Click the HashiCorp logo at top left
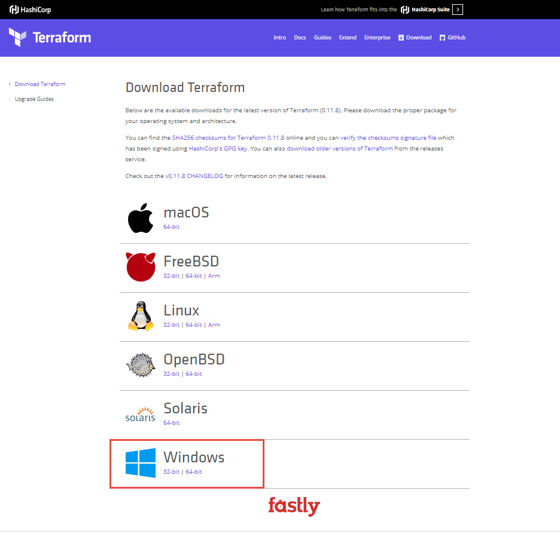Image resolution: width=560 pixels, height=546 pixels. tap(30, 10)
